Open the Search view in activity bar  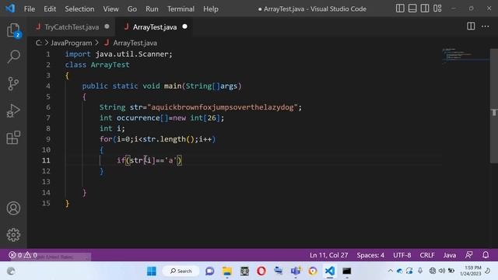pyautogui.click(x=13, y=57)
